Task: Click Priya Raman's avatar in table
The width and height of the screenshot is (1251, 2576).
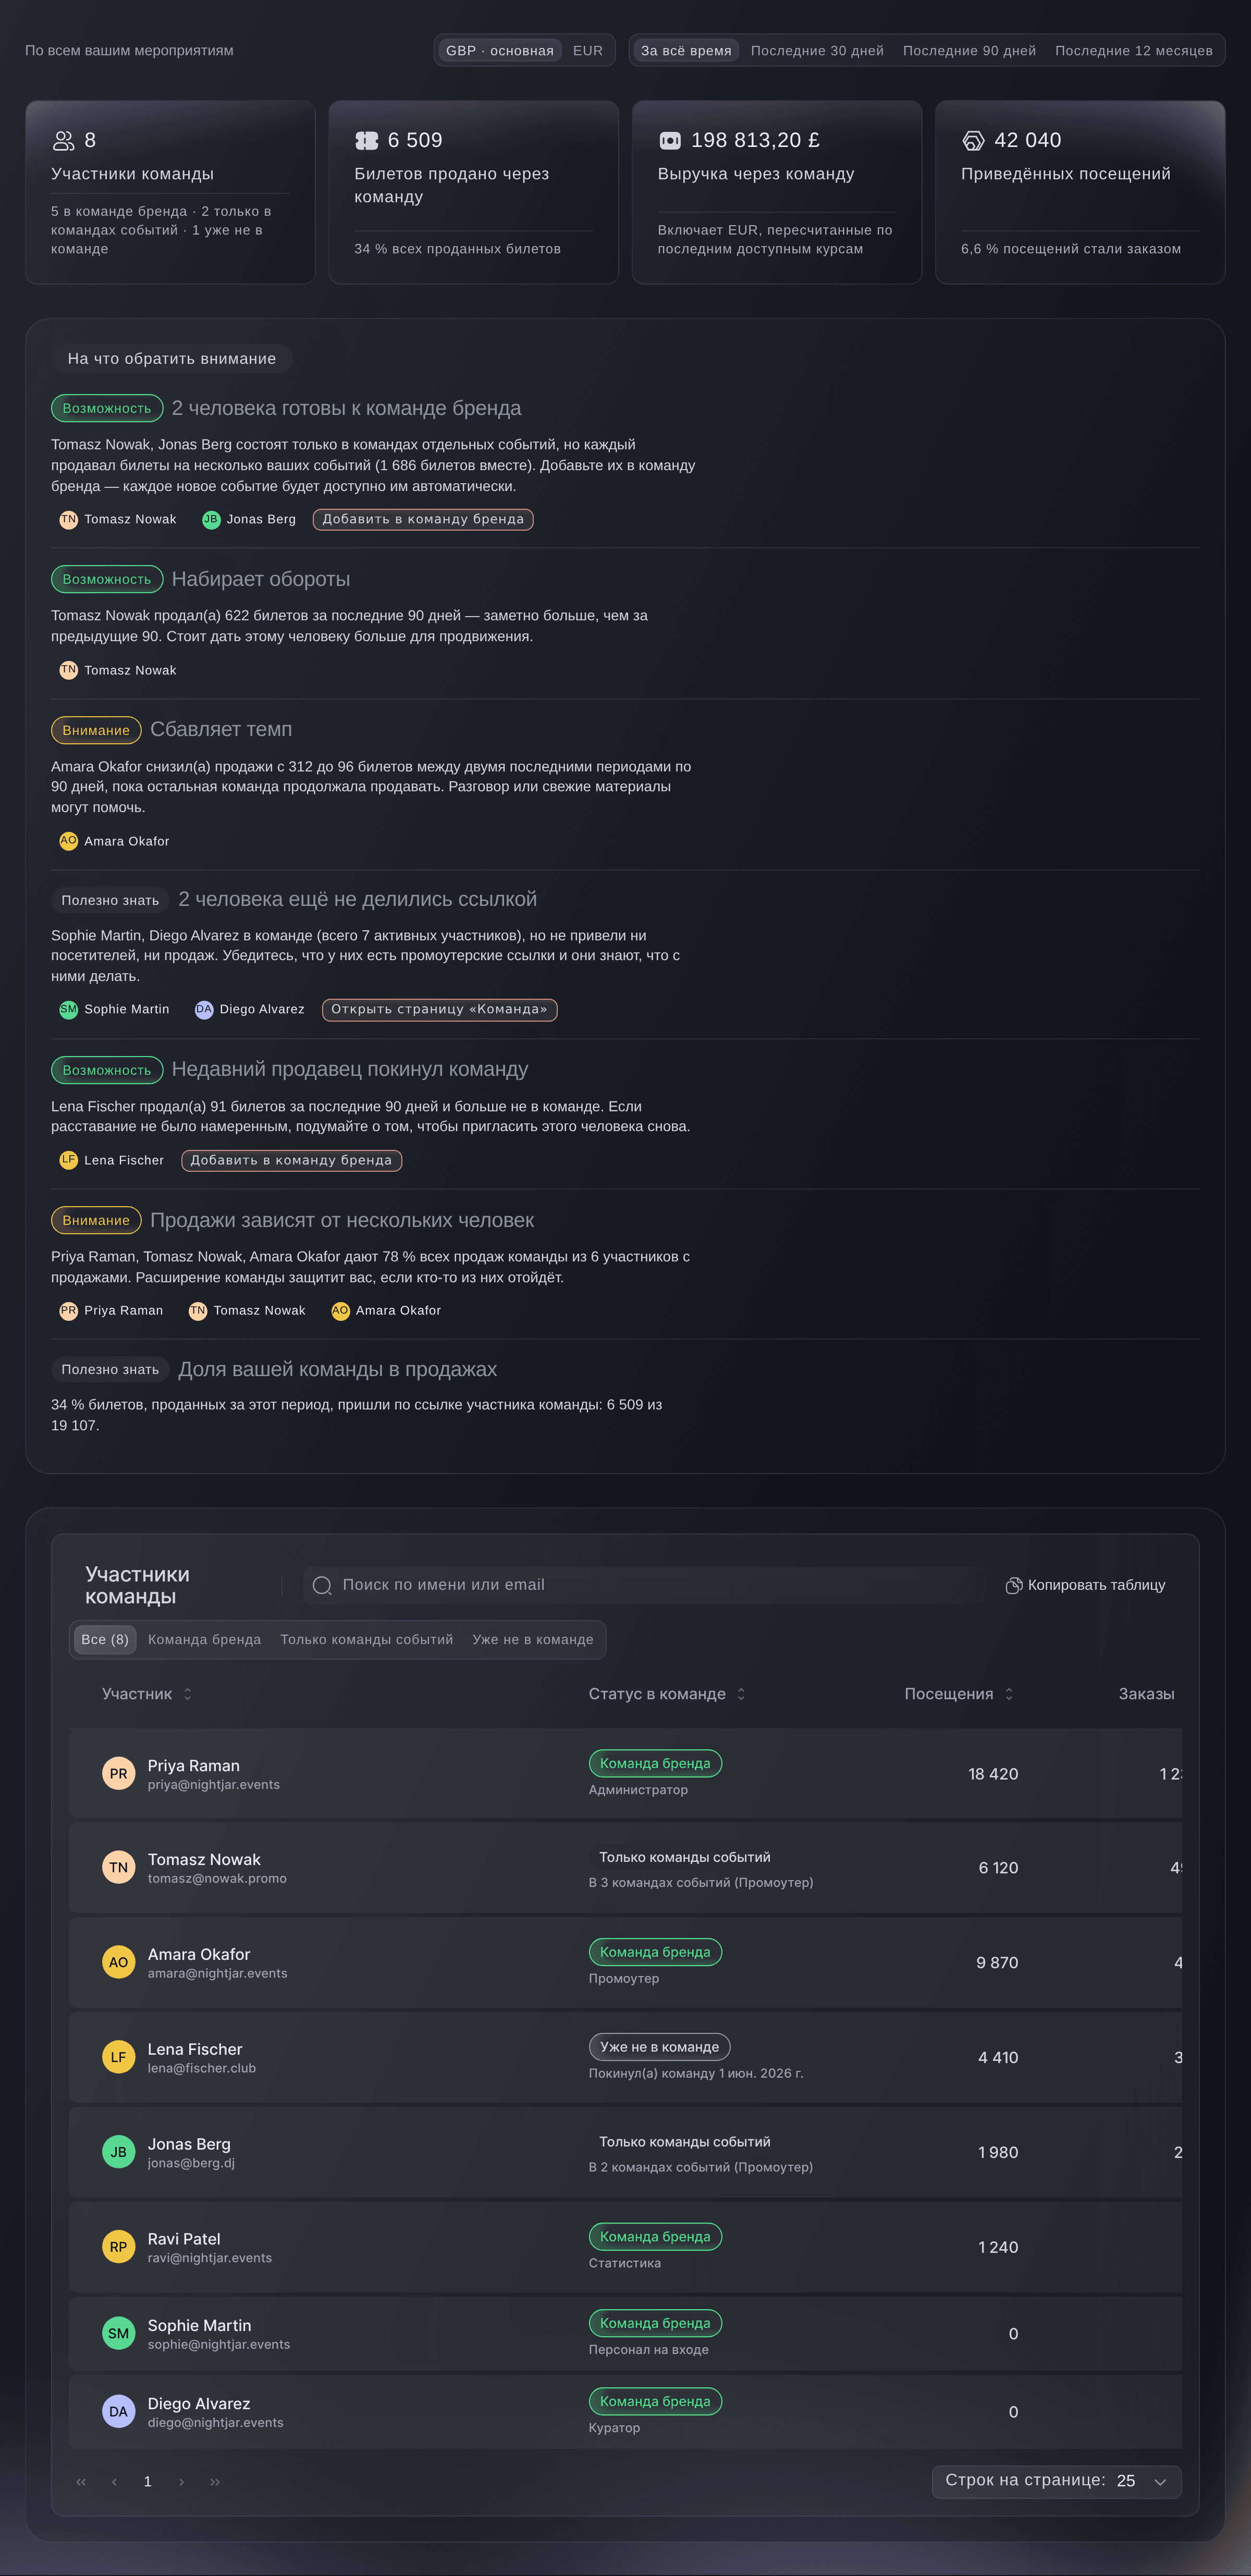Action: point(118,1774)
